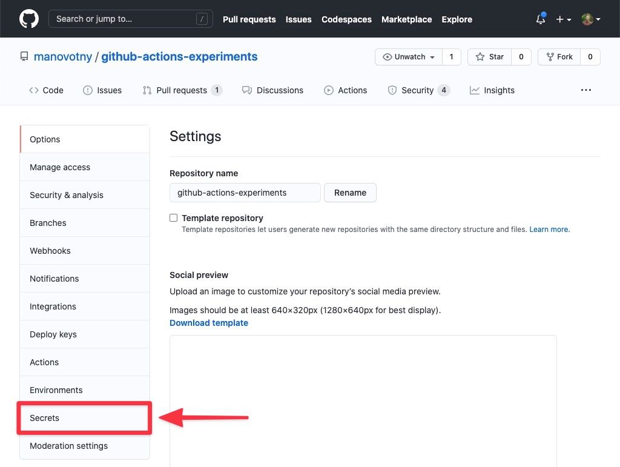
Task: Select Moderation settings in sidebar
Action: (x=85, y=446)
